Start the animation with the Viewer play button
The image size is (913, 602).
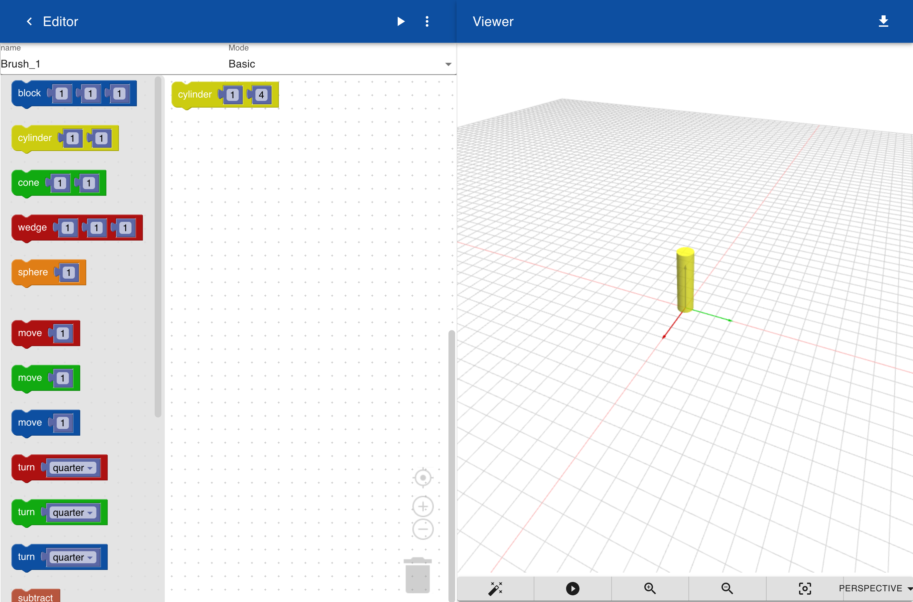pos(573,588)
